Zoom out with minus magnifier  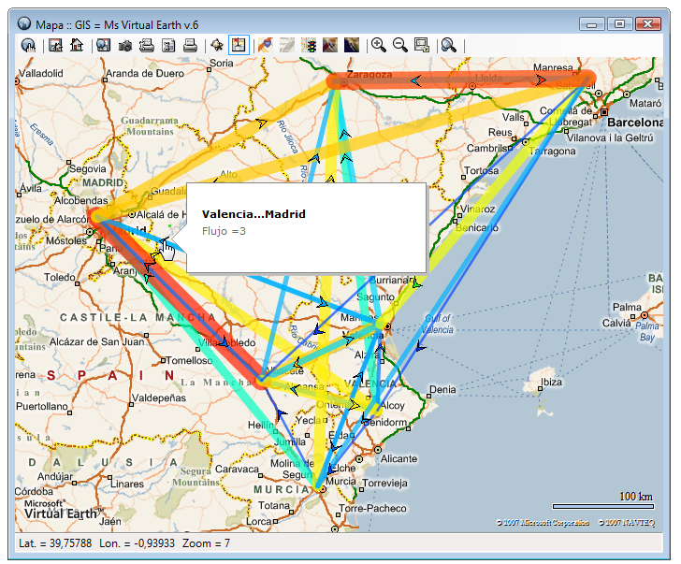click(400, 45)
